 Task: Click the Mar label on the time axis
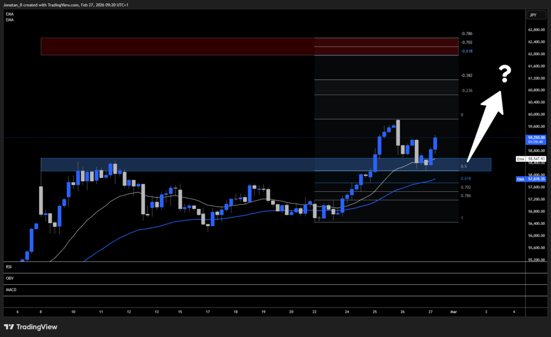454,312
